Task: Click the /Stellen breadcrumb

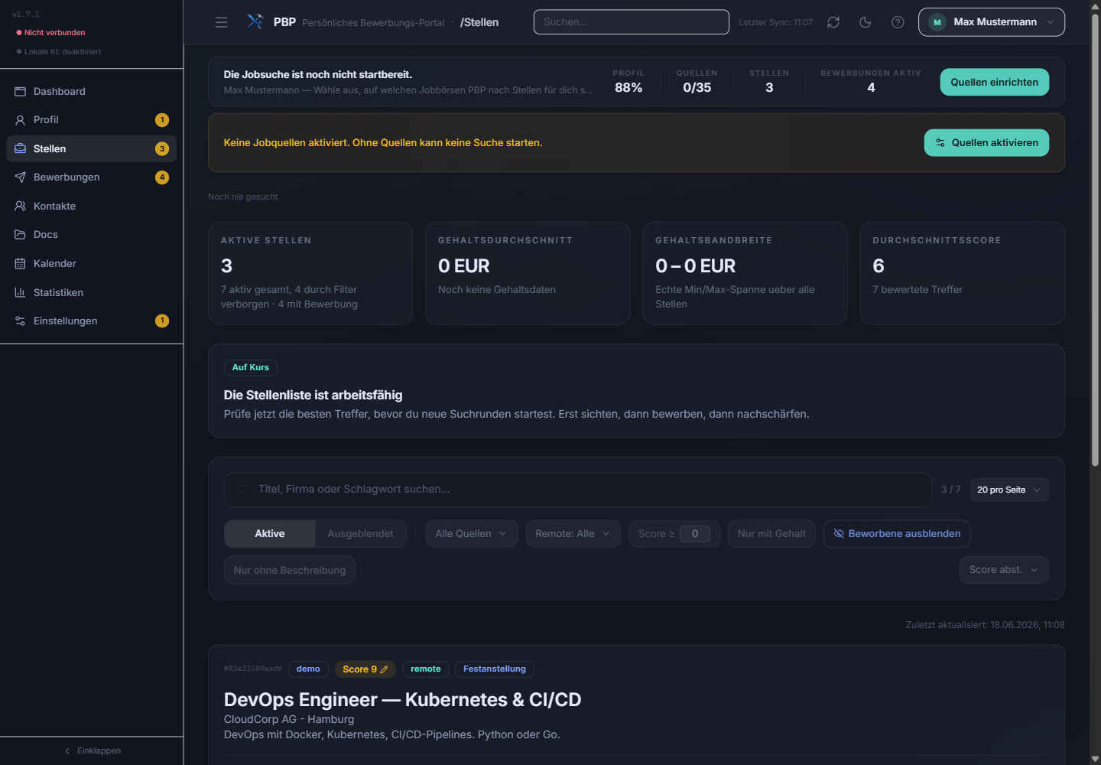Action: [479, 22]
